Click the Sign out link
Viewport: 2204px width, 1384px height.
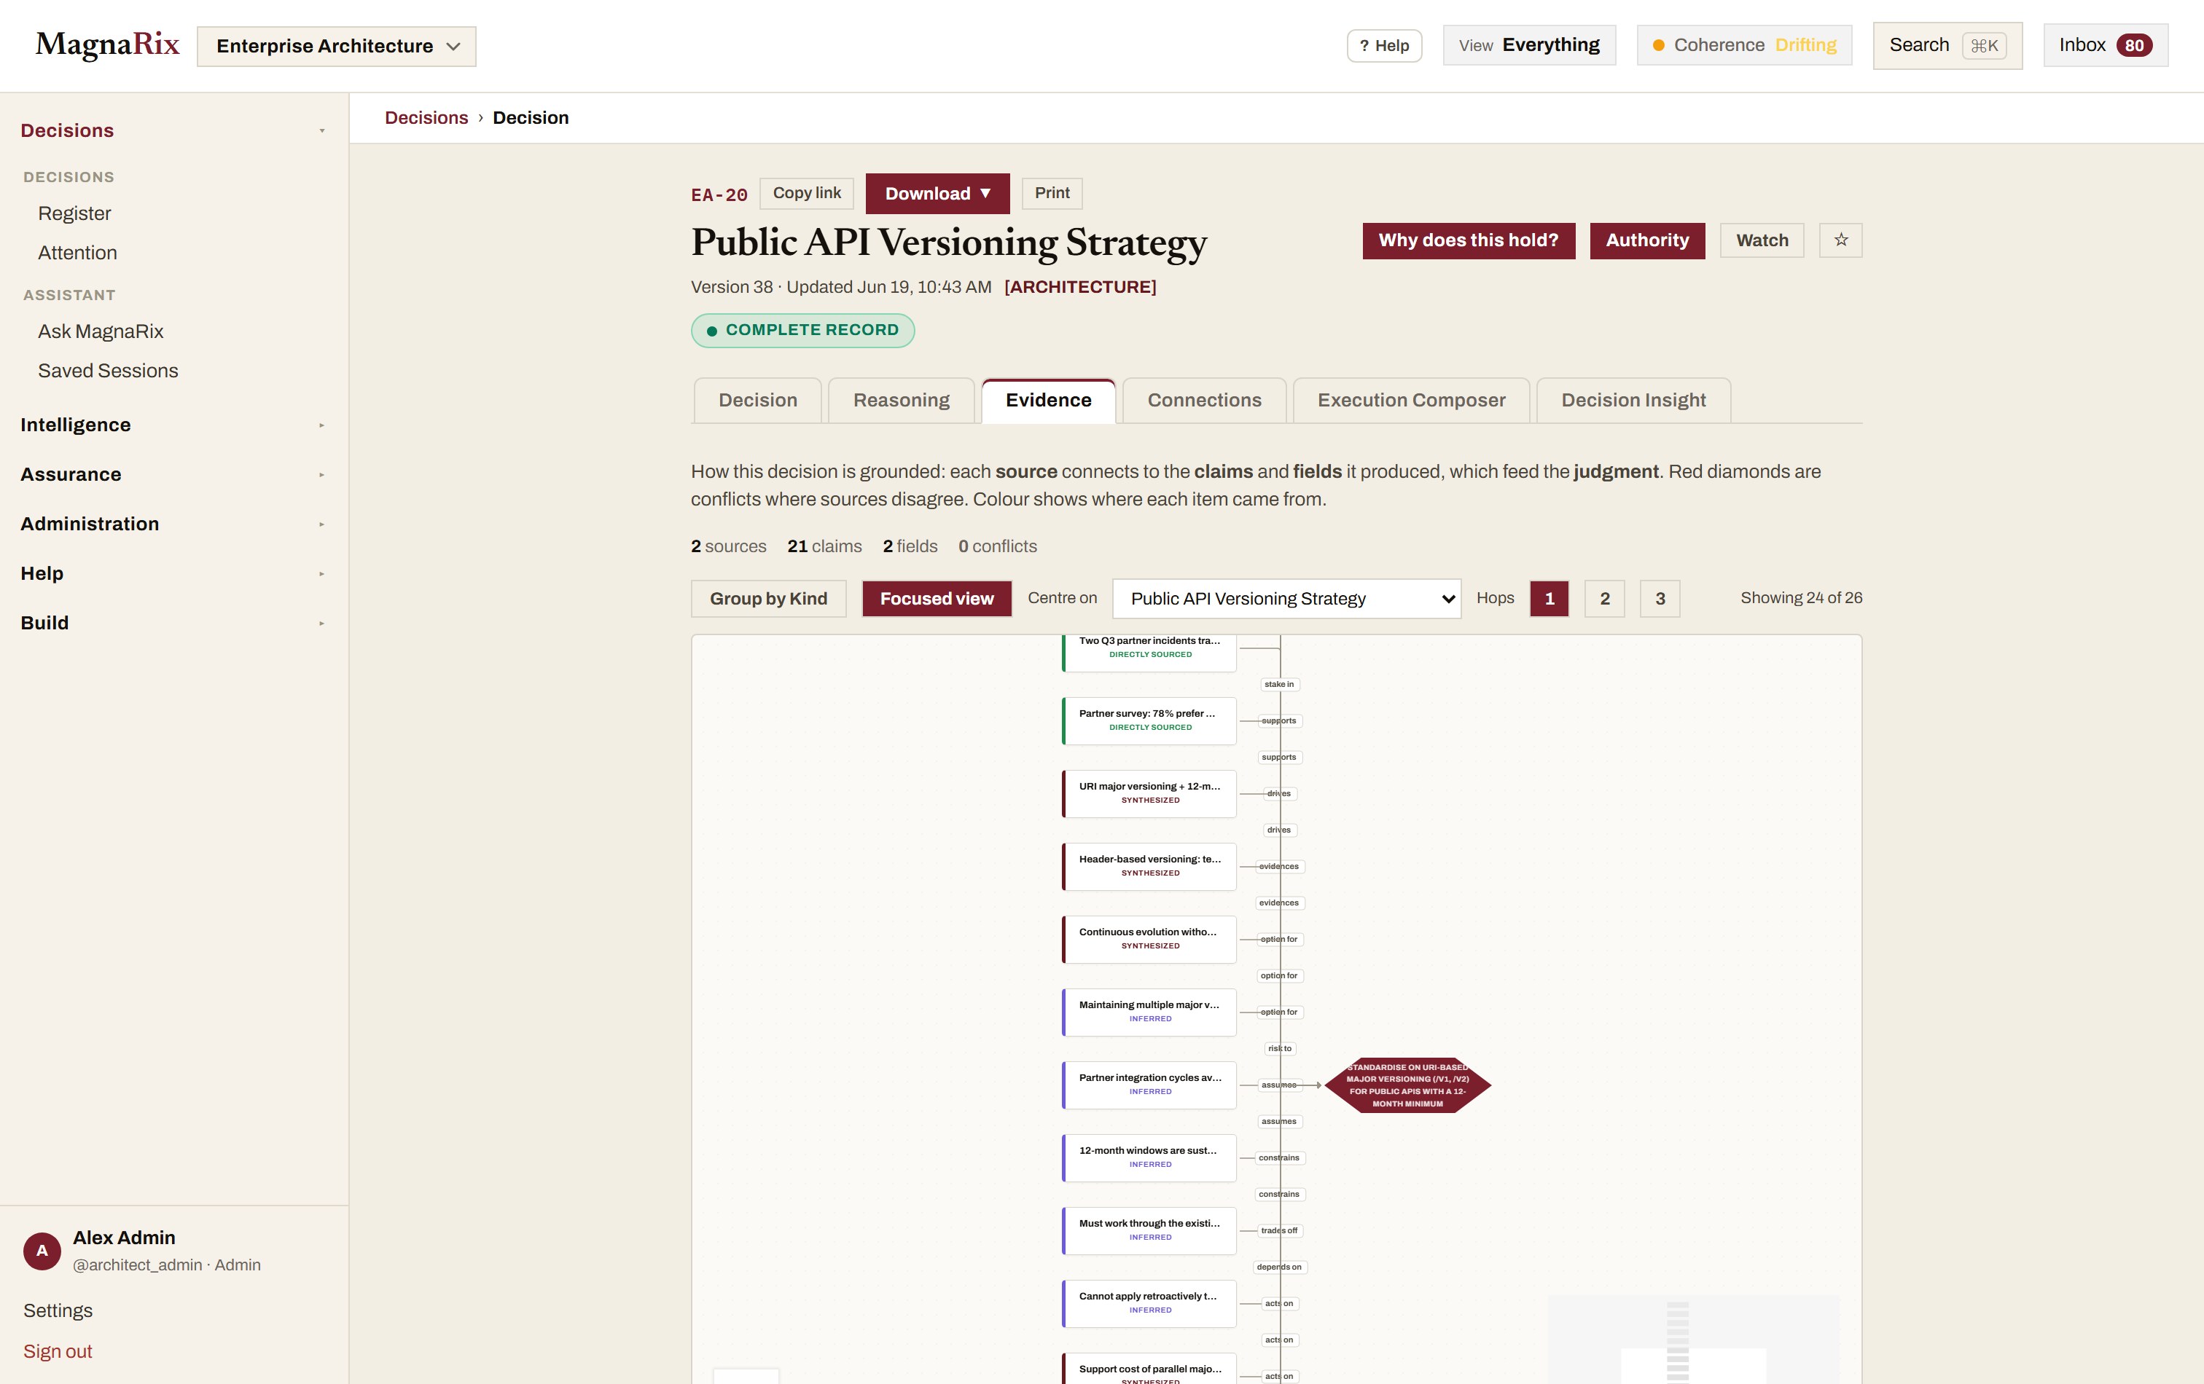tap(58, 1351)
